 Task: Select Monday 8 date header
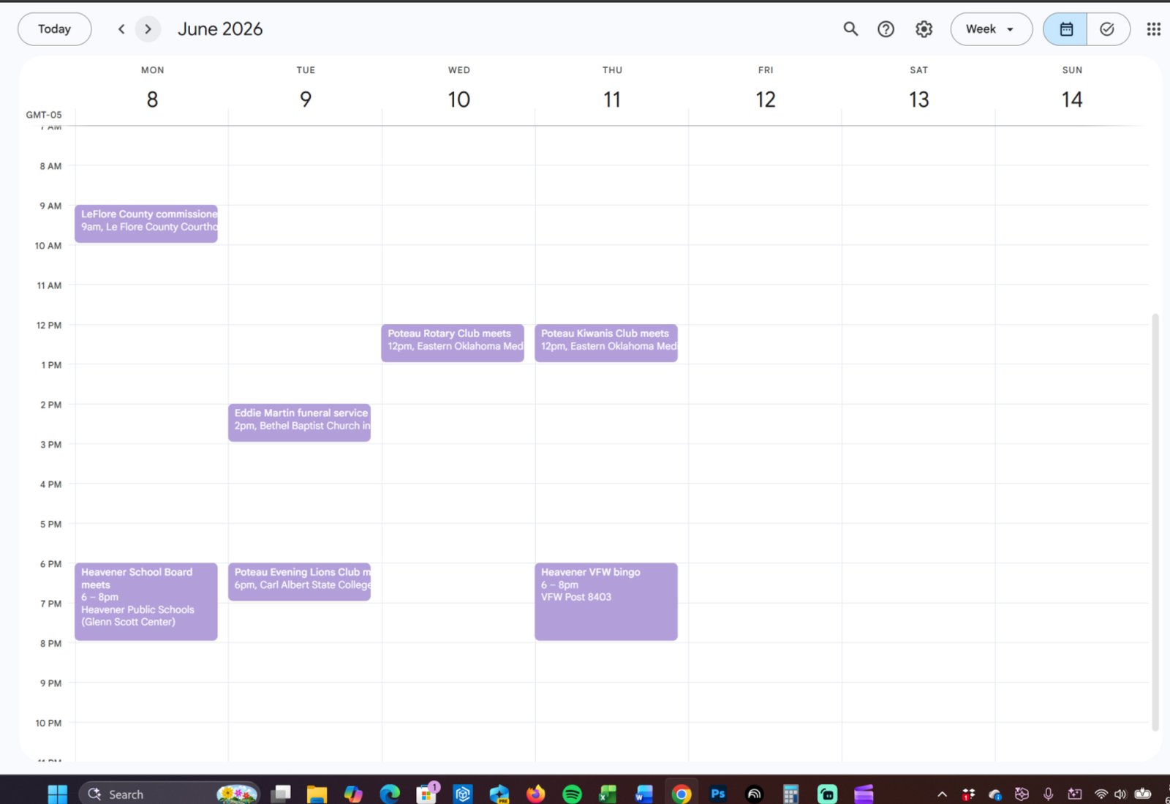[152, 99]
